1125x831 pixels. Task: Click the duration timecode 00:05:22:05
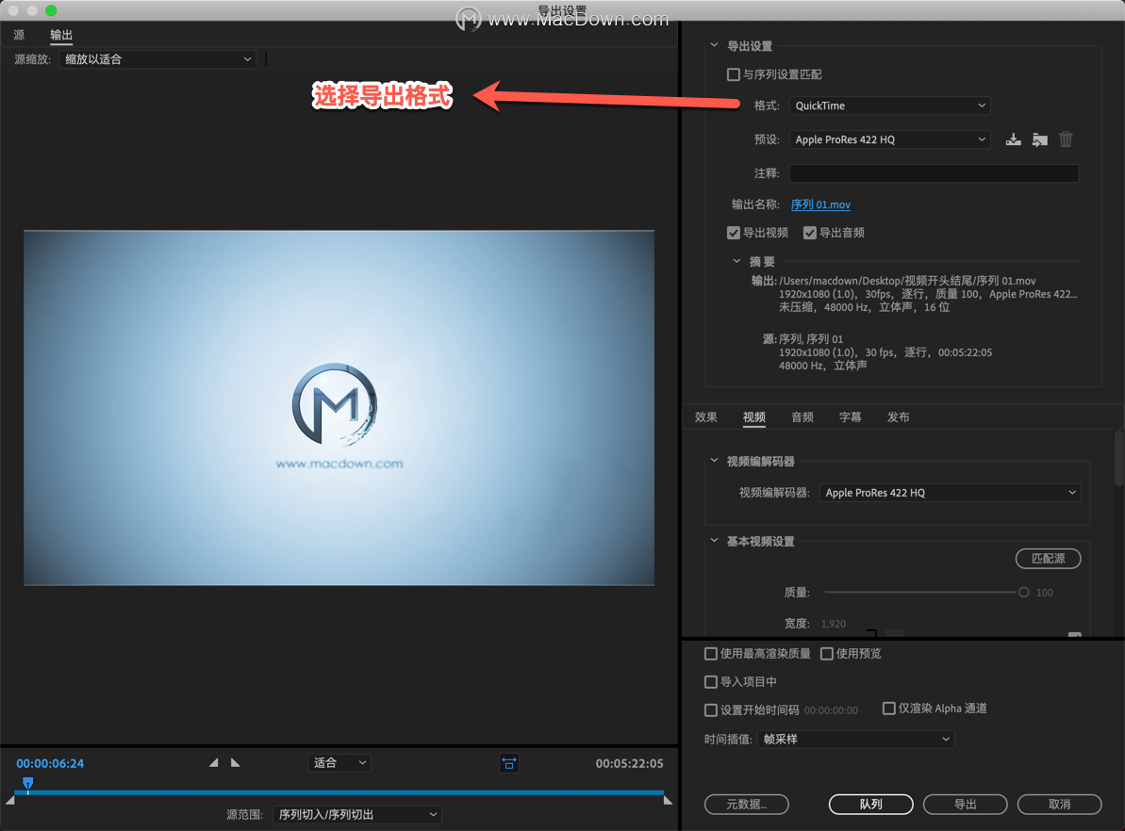(629, 763)
